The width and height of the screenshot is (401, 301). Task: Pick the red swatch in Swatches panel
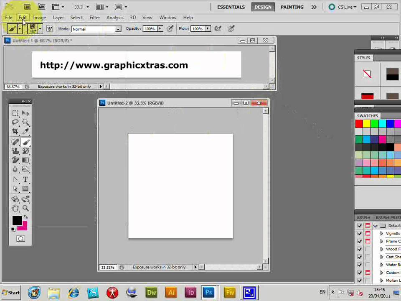tap(359, 124)
